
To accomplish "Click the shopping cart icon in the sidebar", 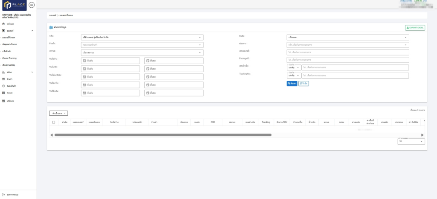I will click(x=3, y=31).
